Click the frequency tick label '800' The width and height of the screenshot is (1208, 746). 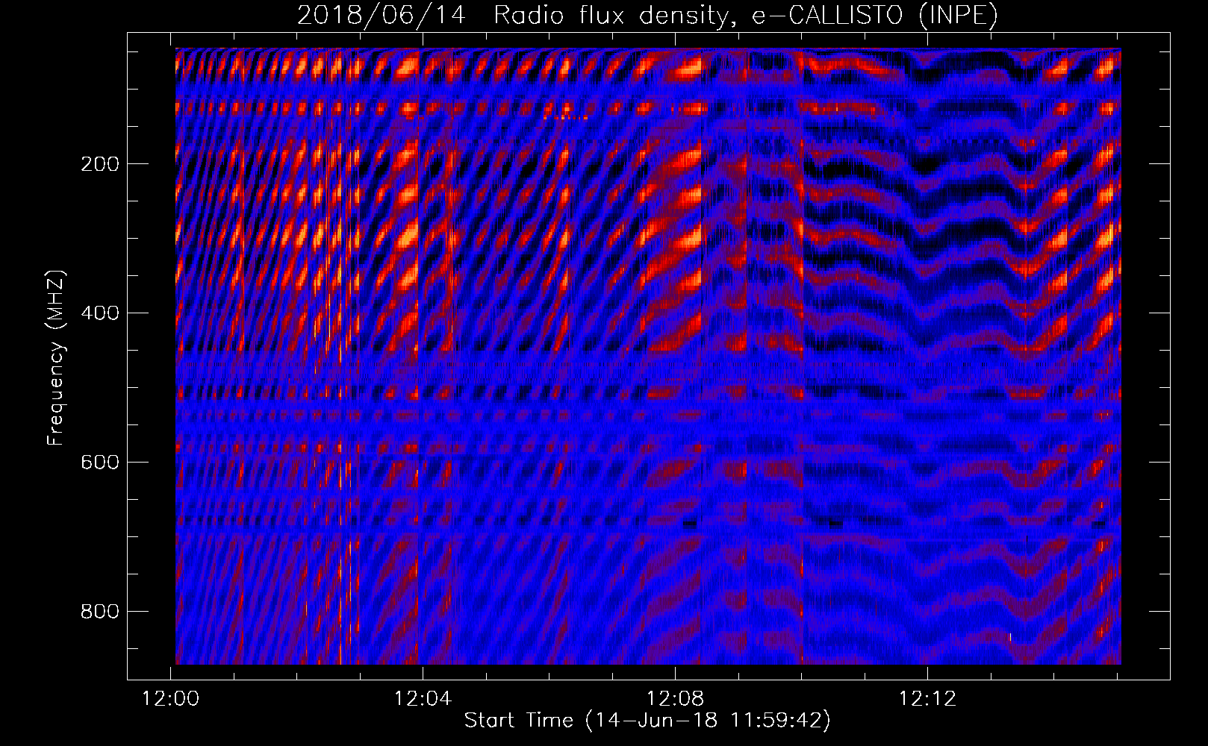100,612
